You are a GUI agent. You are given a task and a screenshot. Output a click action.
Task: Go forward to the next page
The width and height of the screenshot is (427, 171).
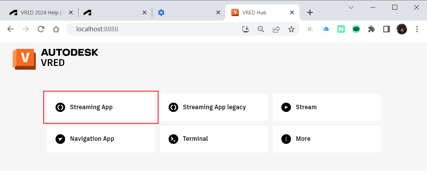tap(26, 29)
